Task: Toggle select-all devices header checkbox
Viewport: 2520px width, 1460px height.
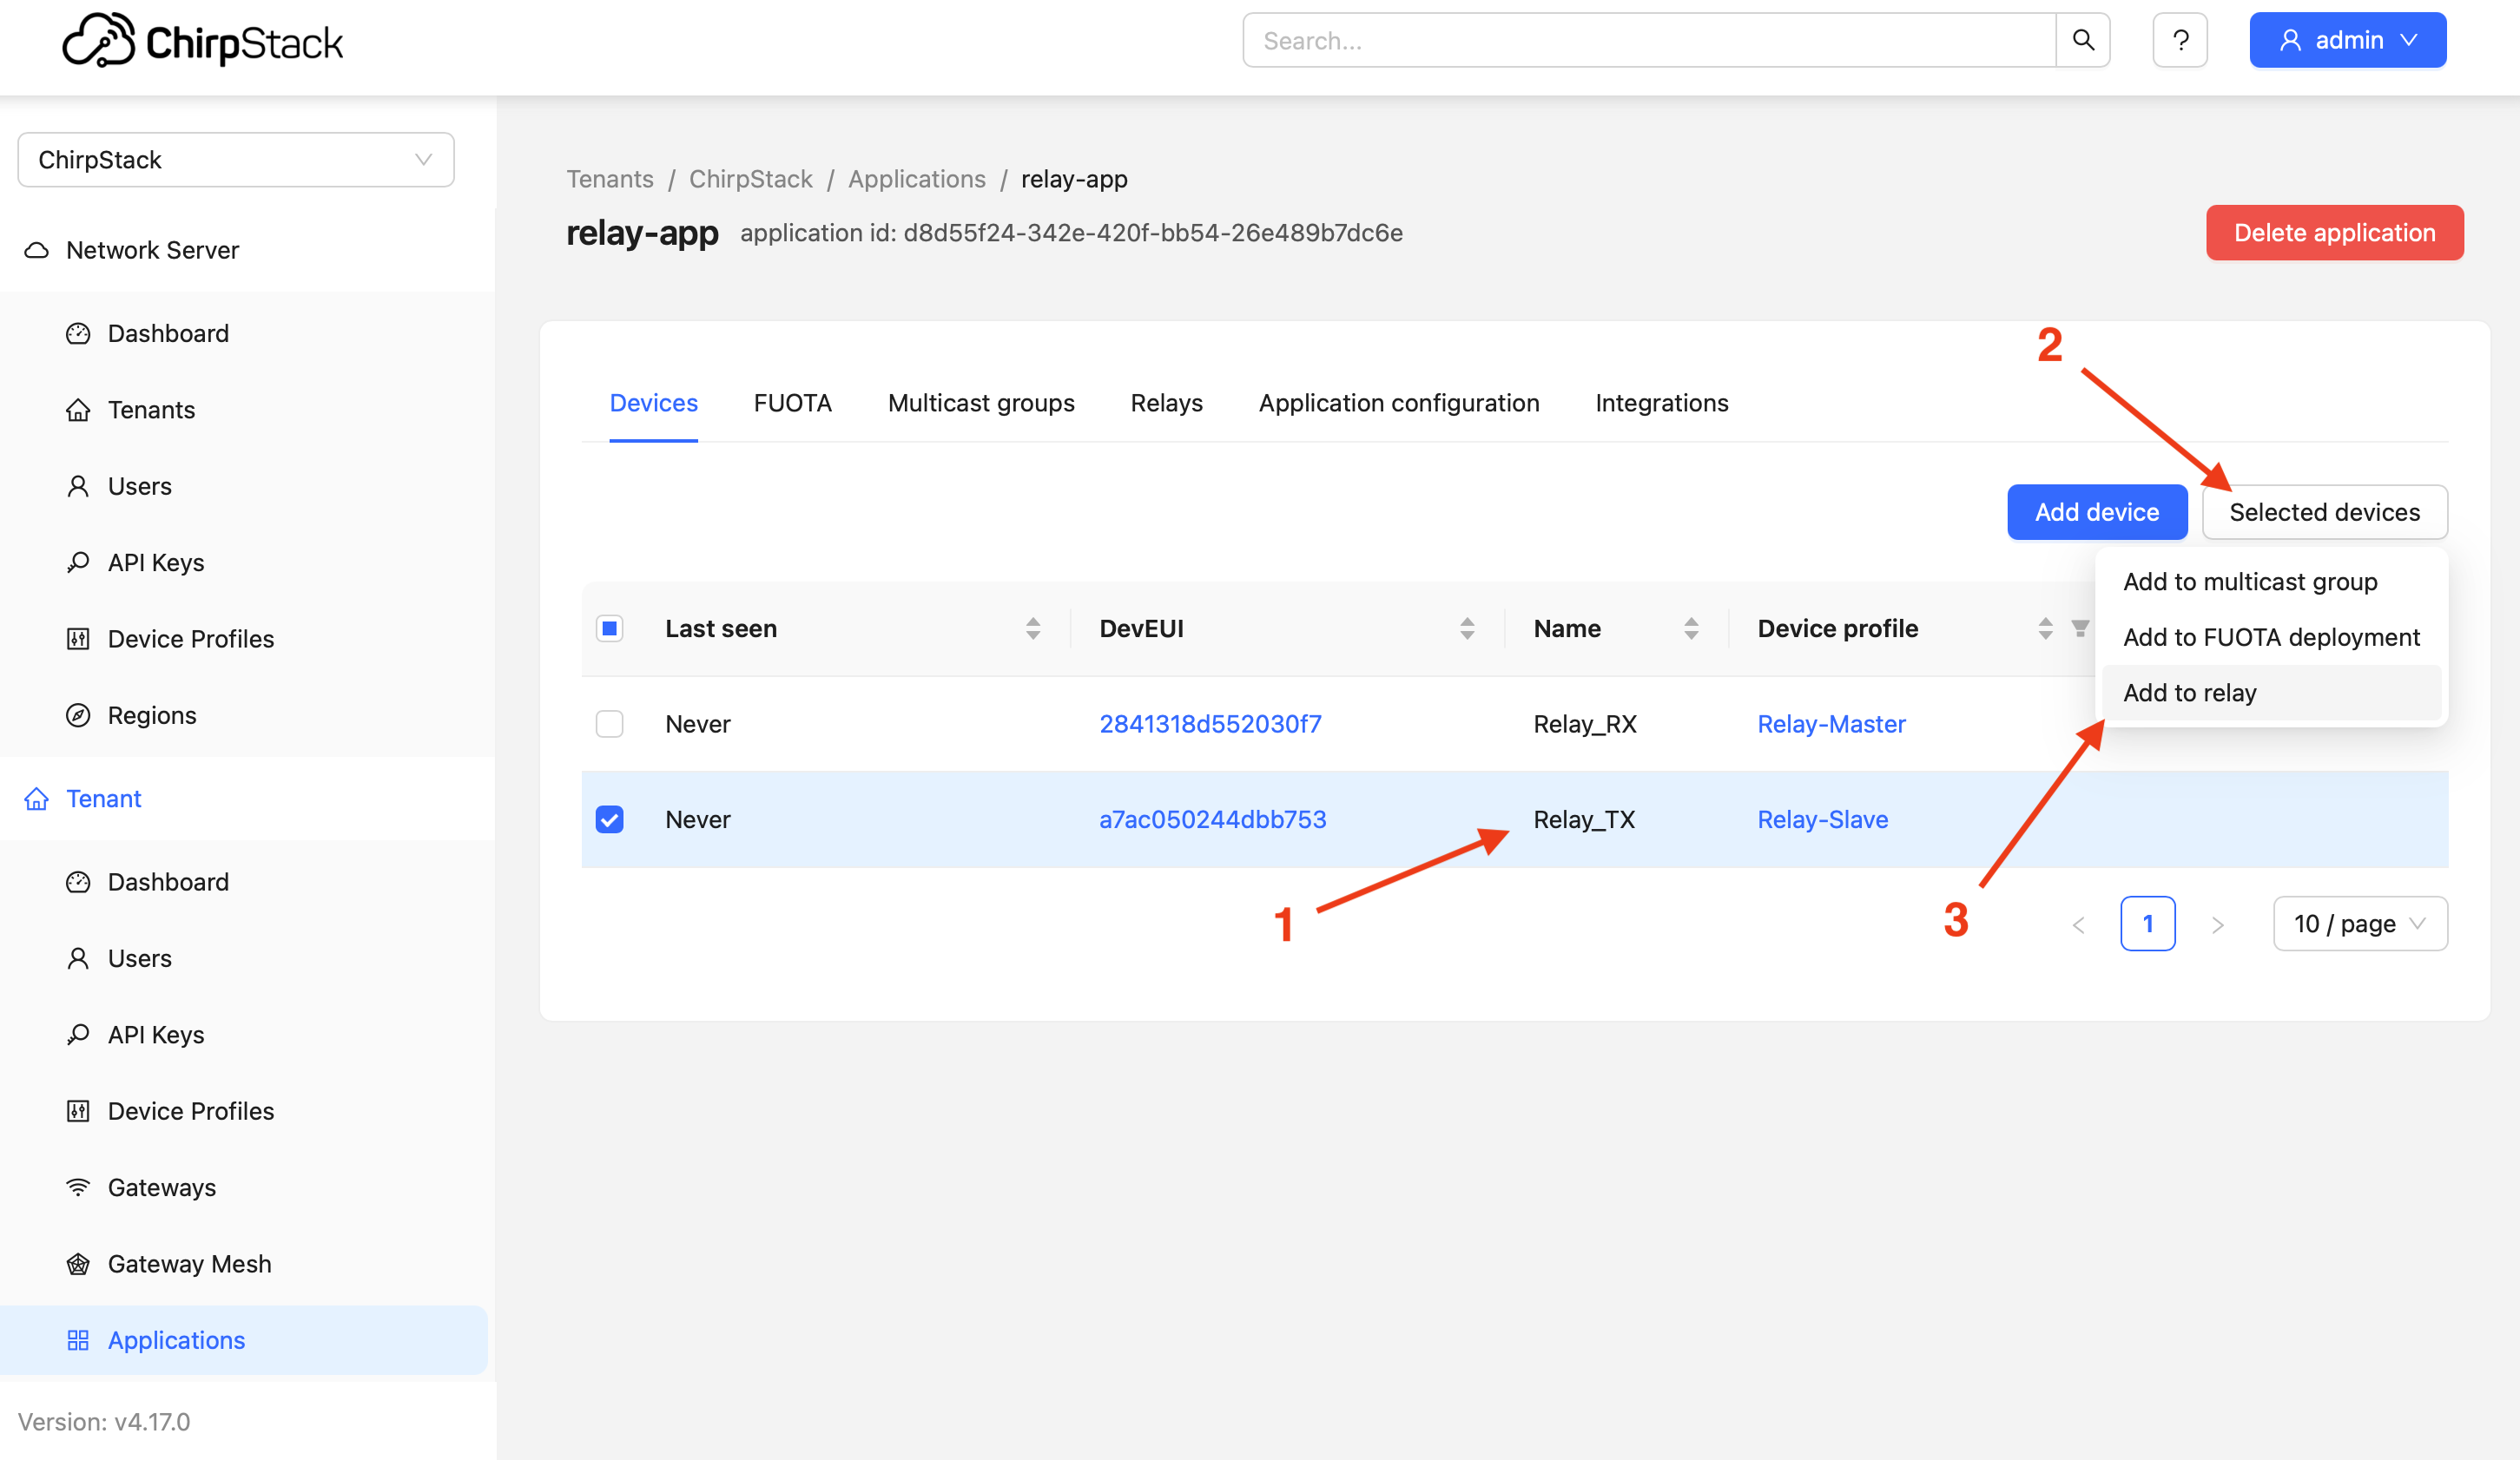Action: [x=609, y=628]
